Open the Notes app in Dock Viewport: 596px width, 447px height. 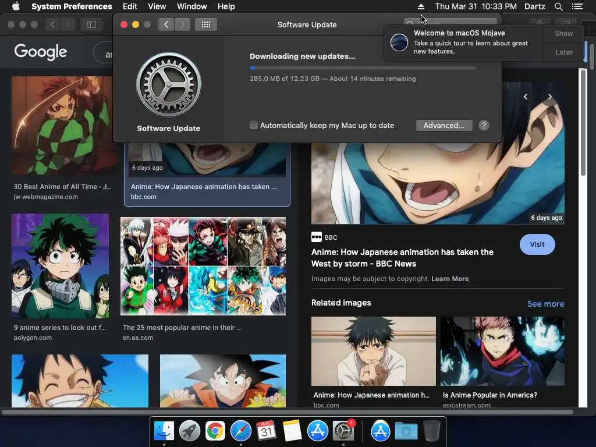pos(292,431)
